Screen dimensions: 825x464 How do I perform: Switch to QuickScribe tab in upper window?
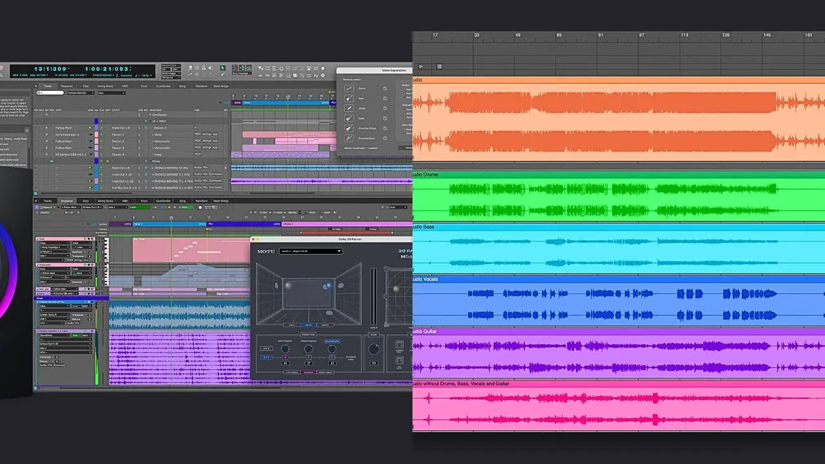[x=163, y=86]
